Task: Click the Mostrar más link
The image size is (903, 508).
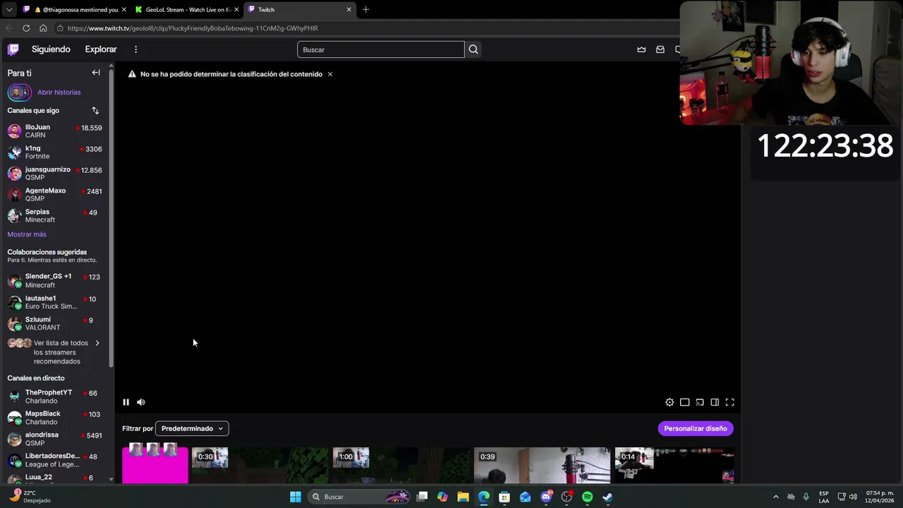Action: [27, 234]
